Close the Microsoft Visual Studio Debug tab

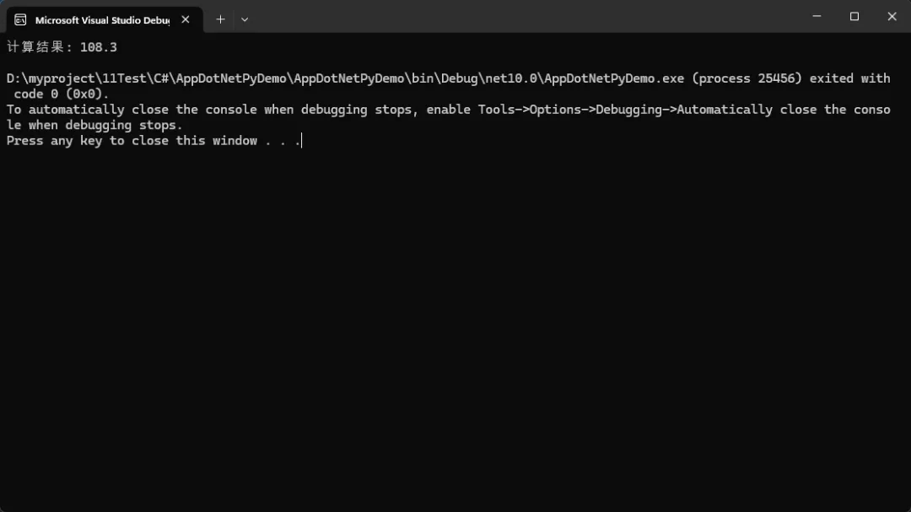click(186, 19)
